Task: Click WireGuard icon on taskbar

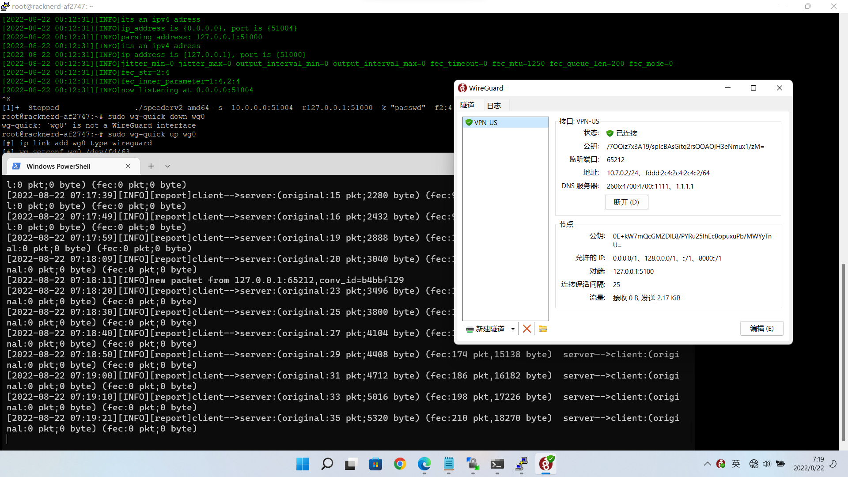Action: 546,464
